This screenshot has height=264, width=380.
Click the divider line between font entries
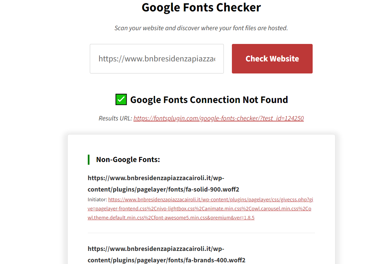click(201, 233)
